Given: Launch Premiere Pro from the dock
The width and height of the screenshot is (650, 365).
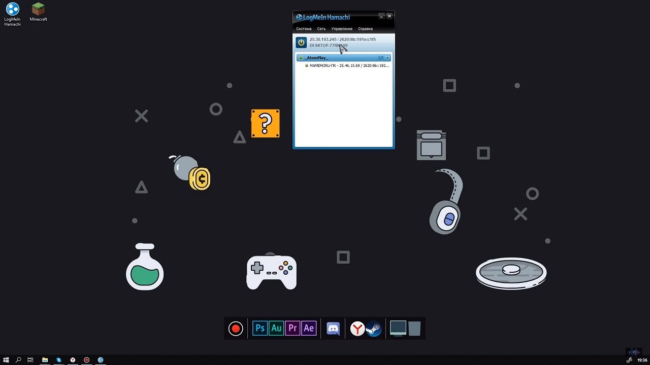Looking at the screenshot, I should 292,328.
